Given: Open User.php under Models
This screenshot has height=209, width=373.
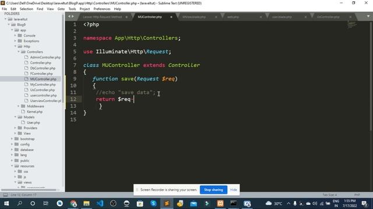Looking at the screenshot, I should 33,122.
